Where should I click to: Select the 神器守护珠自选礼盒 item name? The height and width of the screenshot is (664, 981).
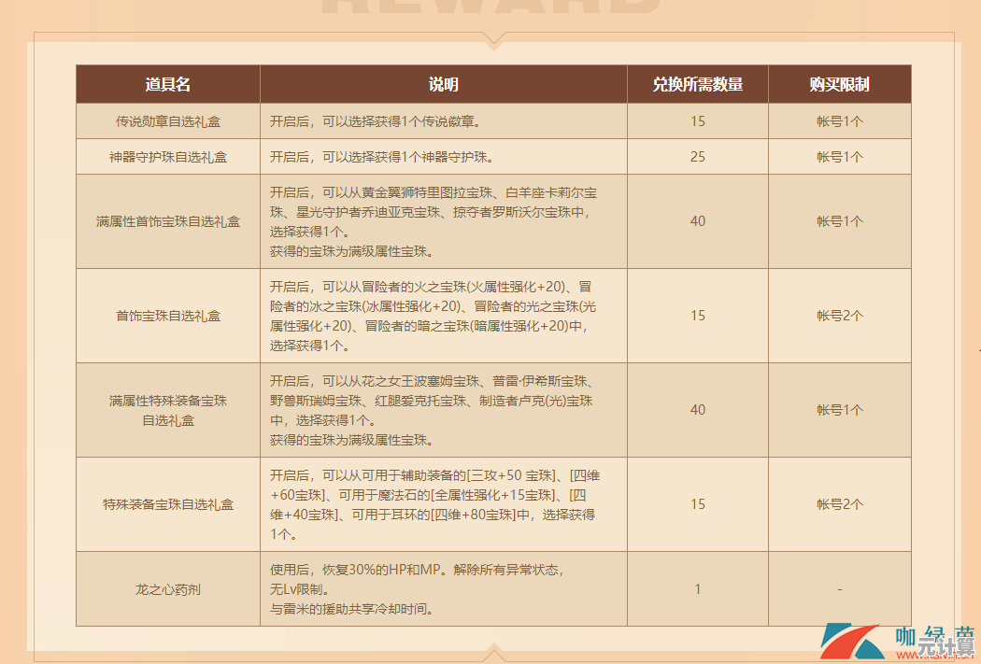click(167, 157)
